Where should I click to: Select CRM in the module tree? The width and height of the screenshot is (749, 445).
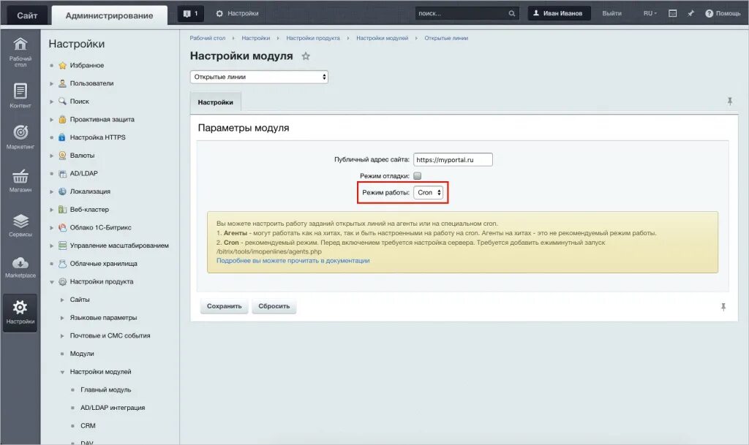coord(88,426)
